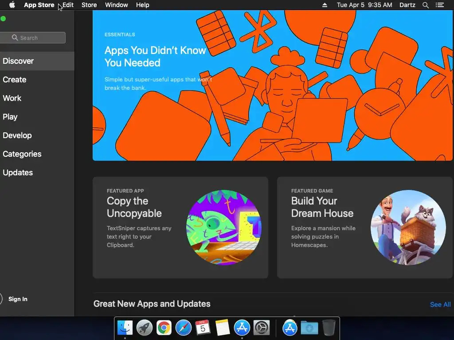The image size is (454, 340).
Task: Open Build Your Dream House featured game
Action: 364,228
